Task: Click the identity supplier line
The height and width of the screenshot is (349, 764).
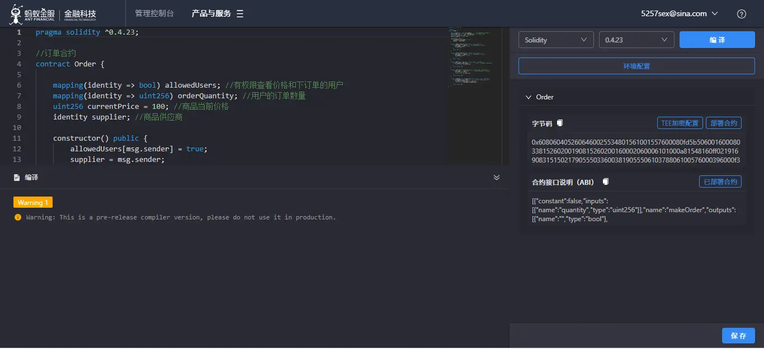Action: coord(117,117)
